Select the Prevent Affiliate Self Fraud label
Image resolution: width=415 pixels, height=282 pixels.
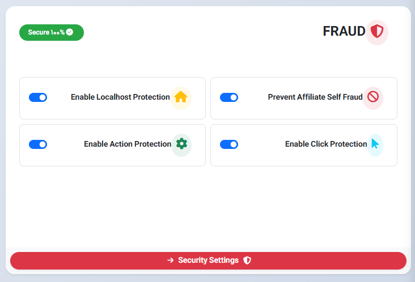point(315,97)
